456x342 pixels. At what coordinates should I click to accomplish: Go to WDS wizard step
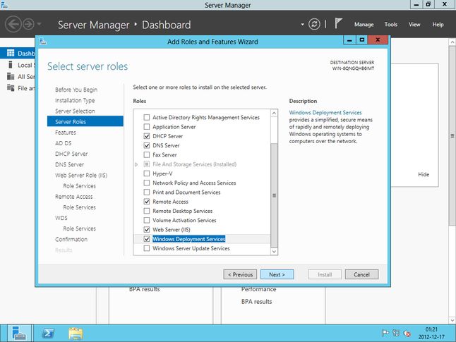[x=61, y=218]
